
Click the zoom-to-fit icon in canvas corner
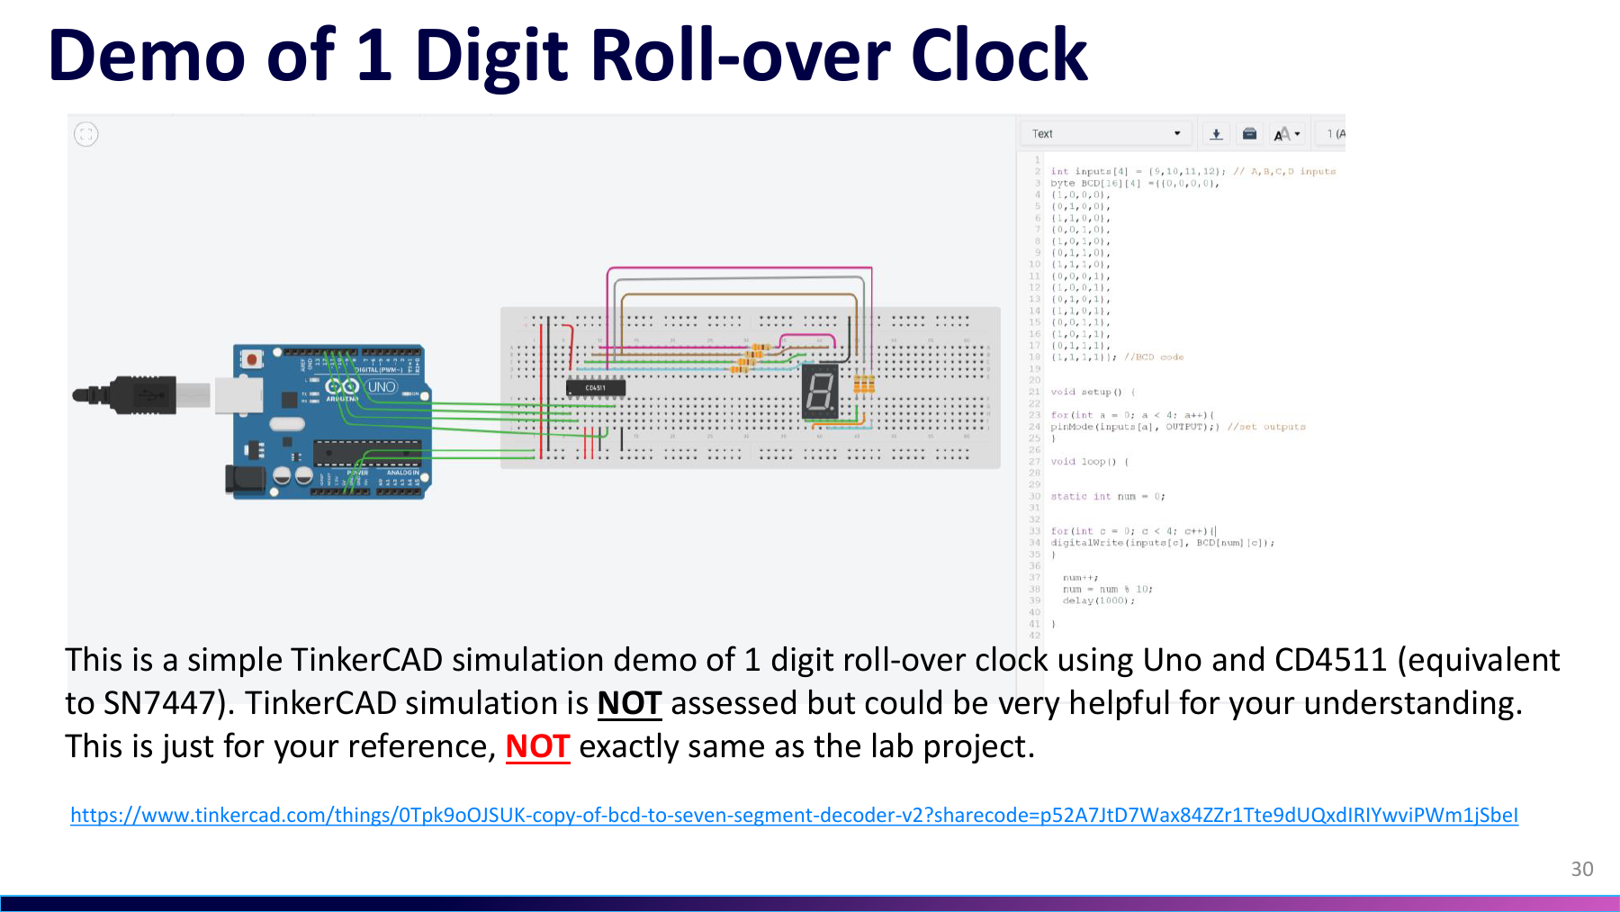tap(85, 135)
